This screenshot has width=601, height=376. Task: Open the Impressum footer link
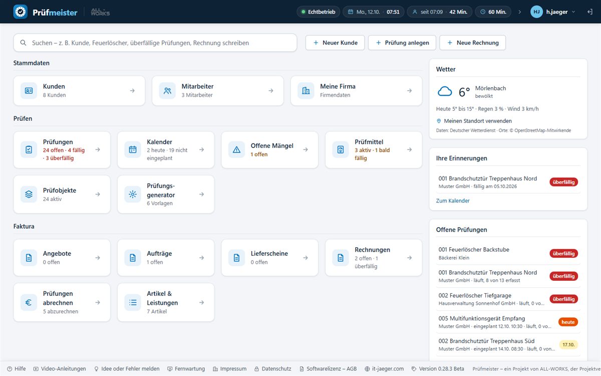coord(229,368)
